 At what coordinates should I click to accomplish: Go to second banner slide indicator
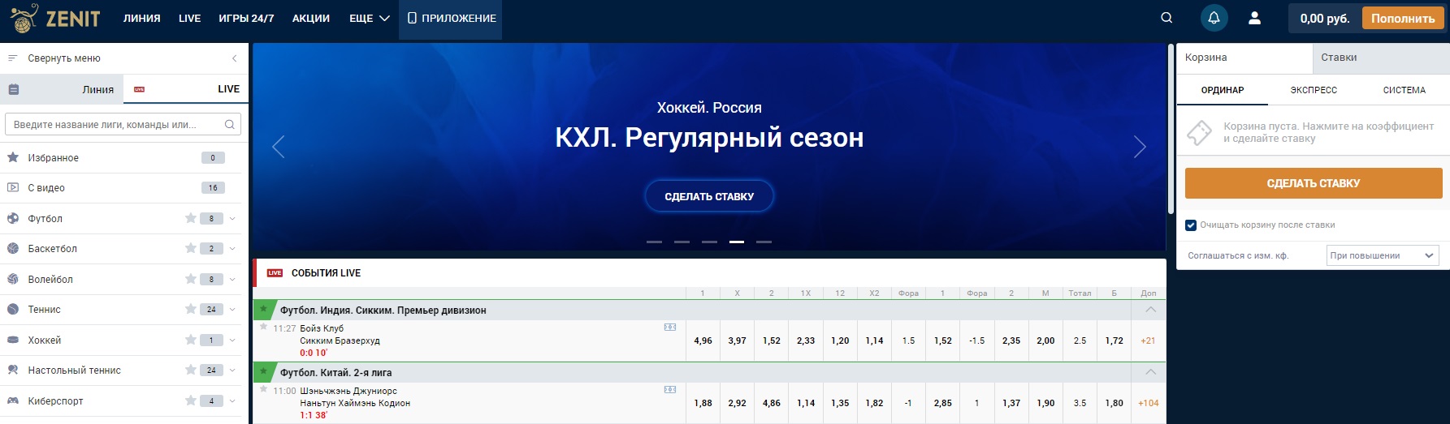[x=682, y=242]
